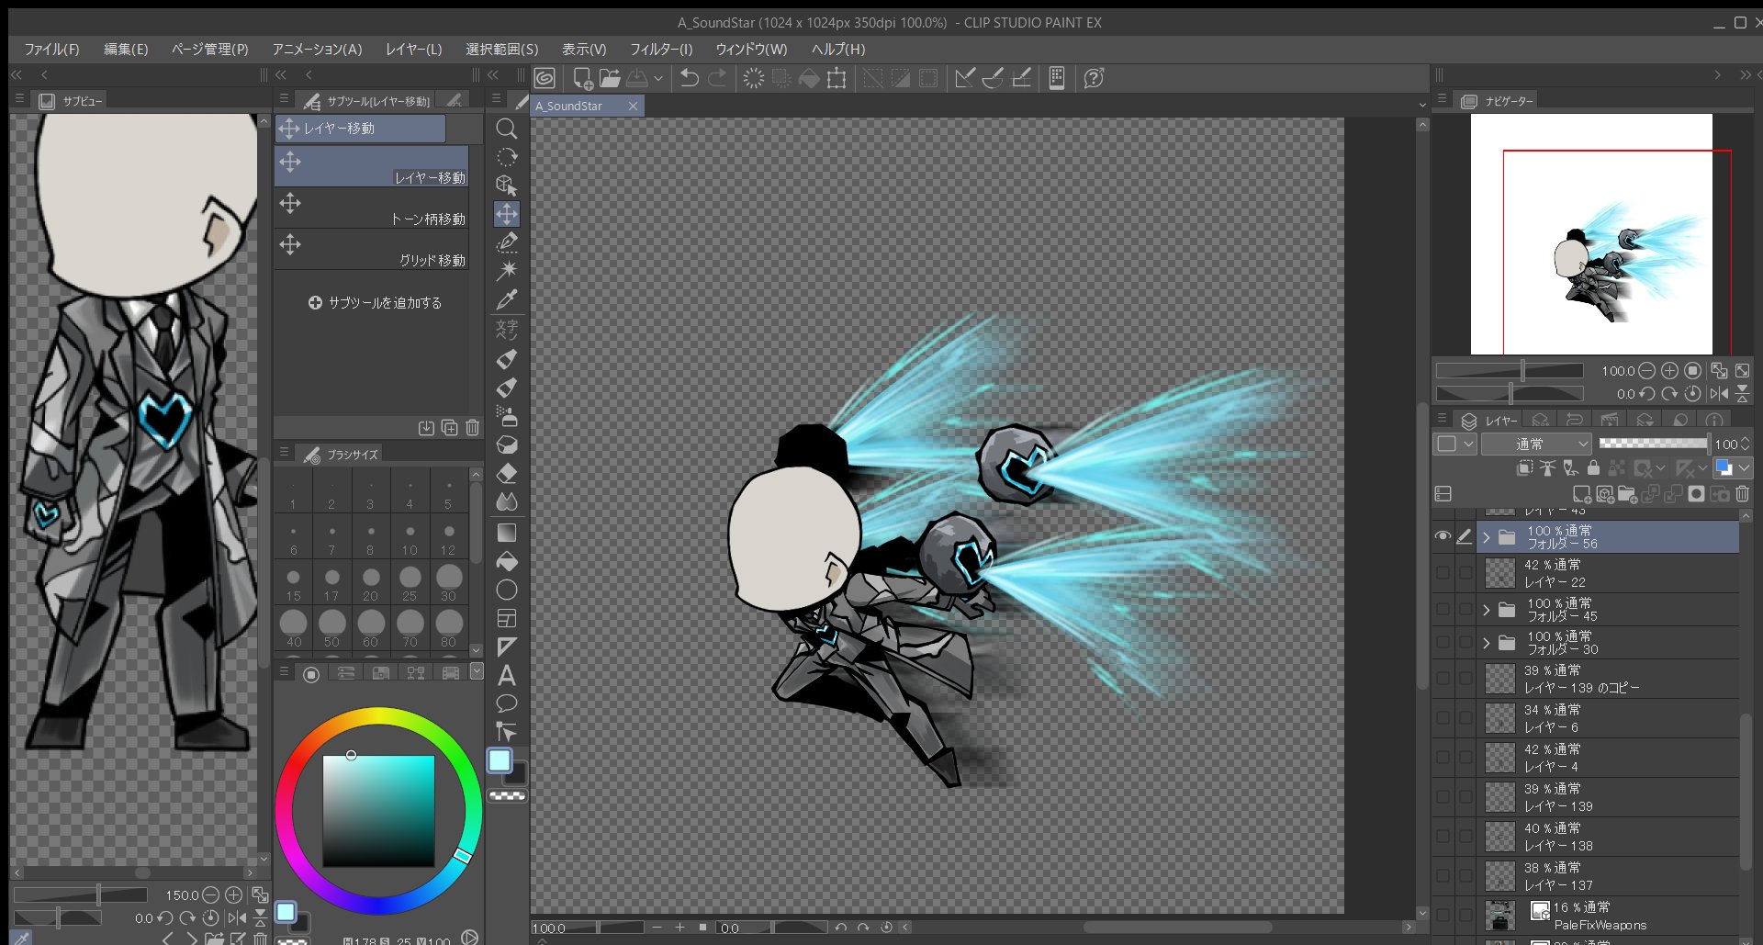Hide the フォルダー 56 layer folder
Image resolution: width=1763 pixels, height=945 pixels.
pyautogui.click(x=1443, y=537)
